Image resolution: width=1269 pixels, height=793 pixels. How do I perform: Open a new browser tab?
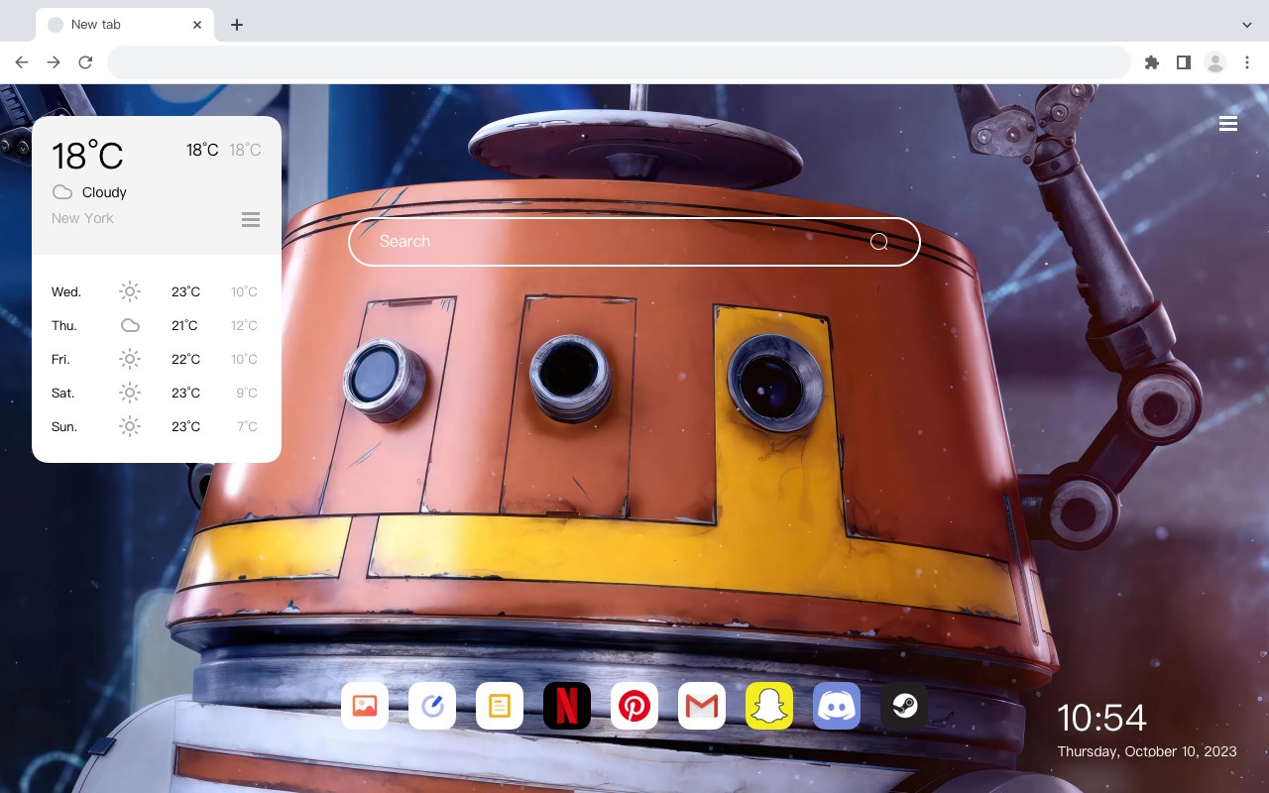click(236, 25)
